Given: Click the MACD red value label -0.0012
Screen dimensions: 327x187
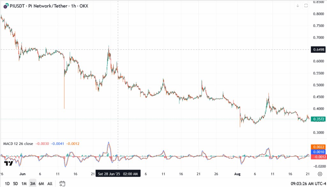Looking at the screenshot, I should (318, 157).
